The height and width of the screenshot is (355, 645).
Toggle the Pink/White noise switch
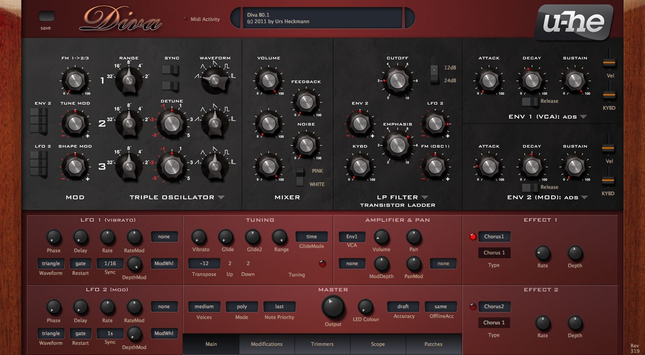(301, 177)
